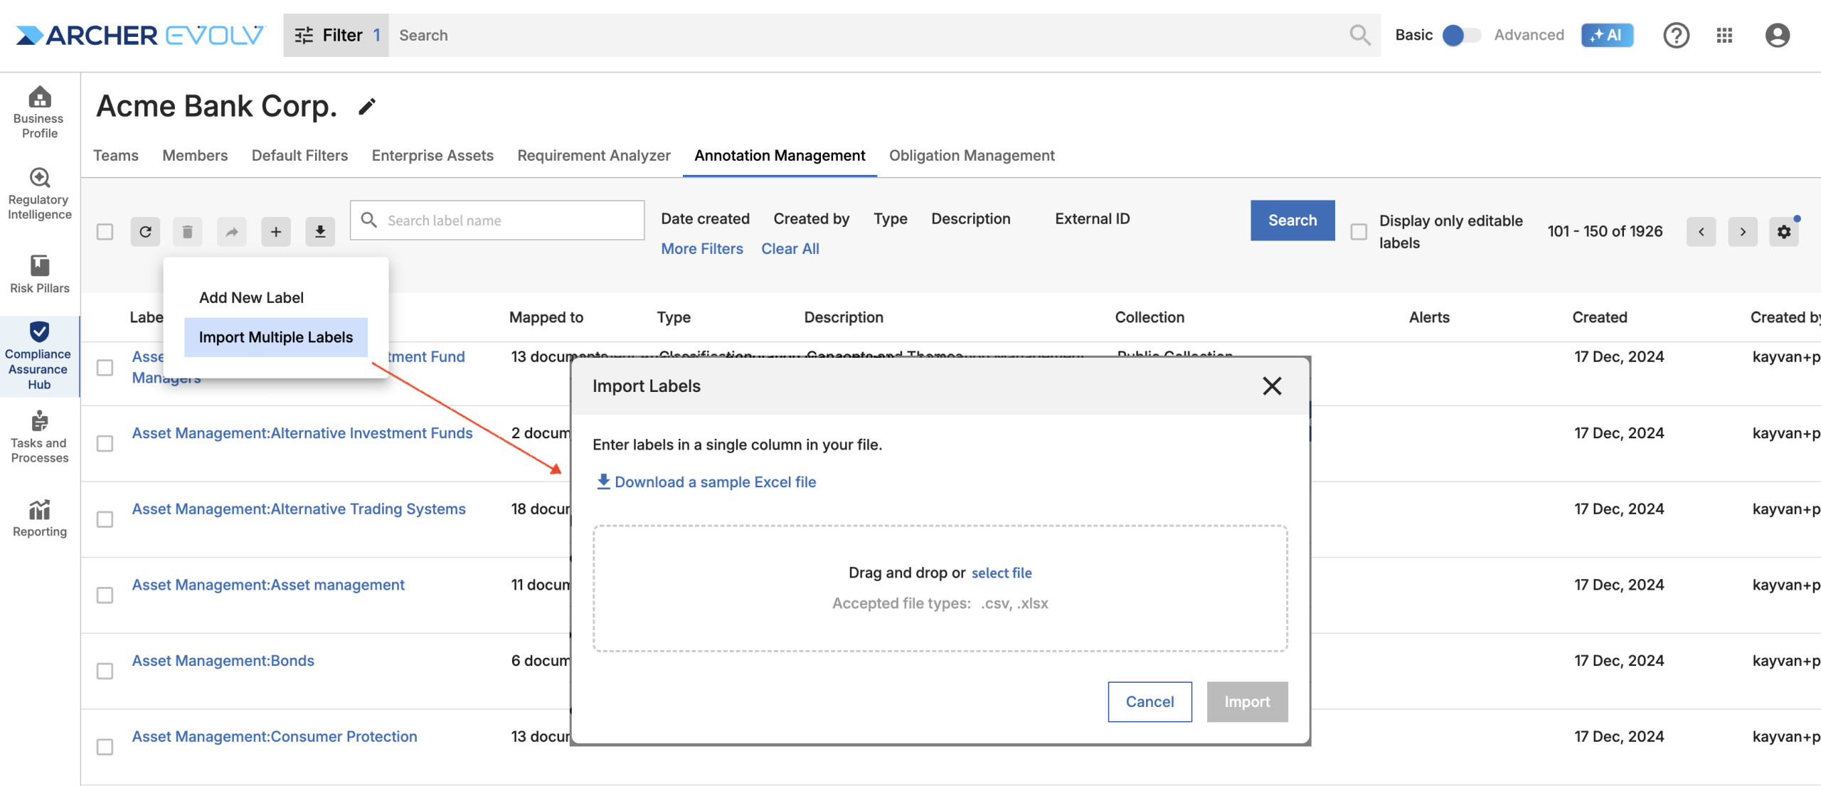Click the download export icon in toolbar
The height and width of the screenshot is (786, 1821).
tap(320, 232)
